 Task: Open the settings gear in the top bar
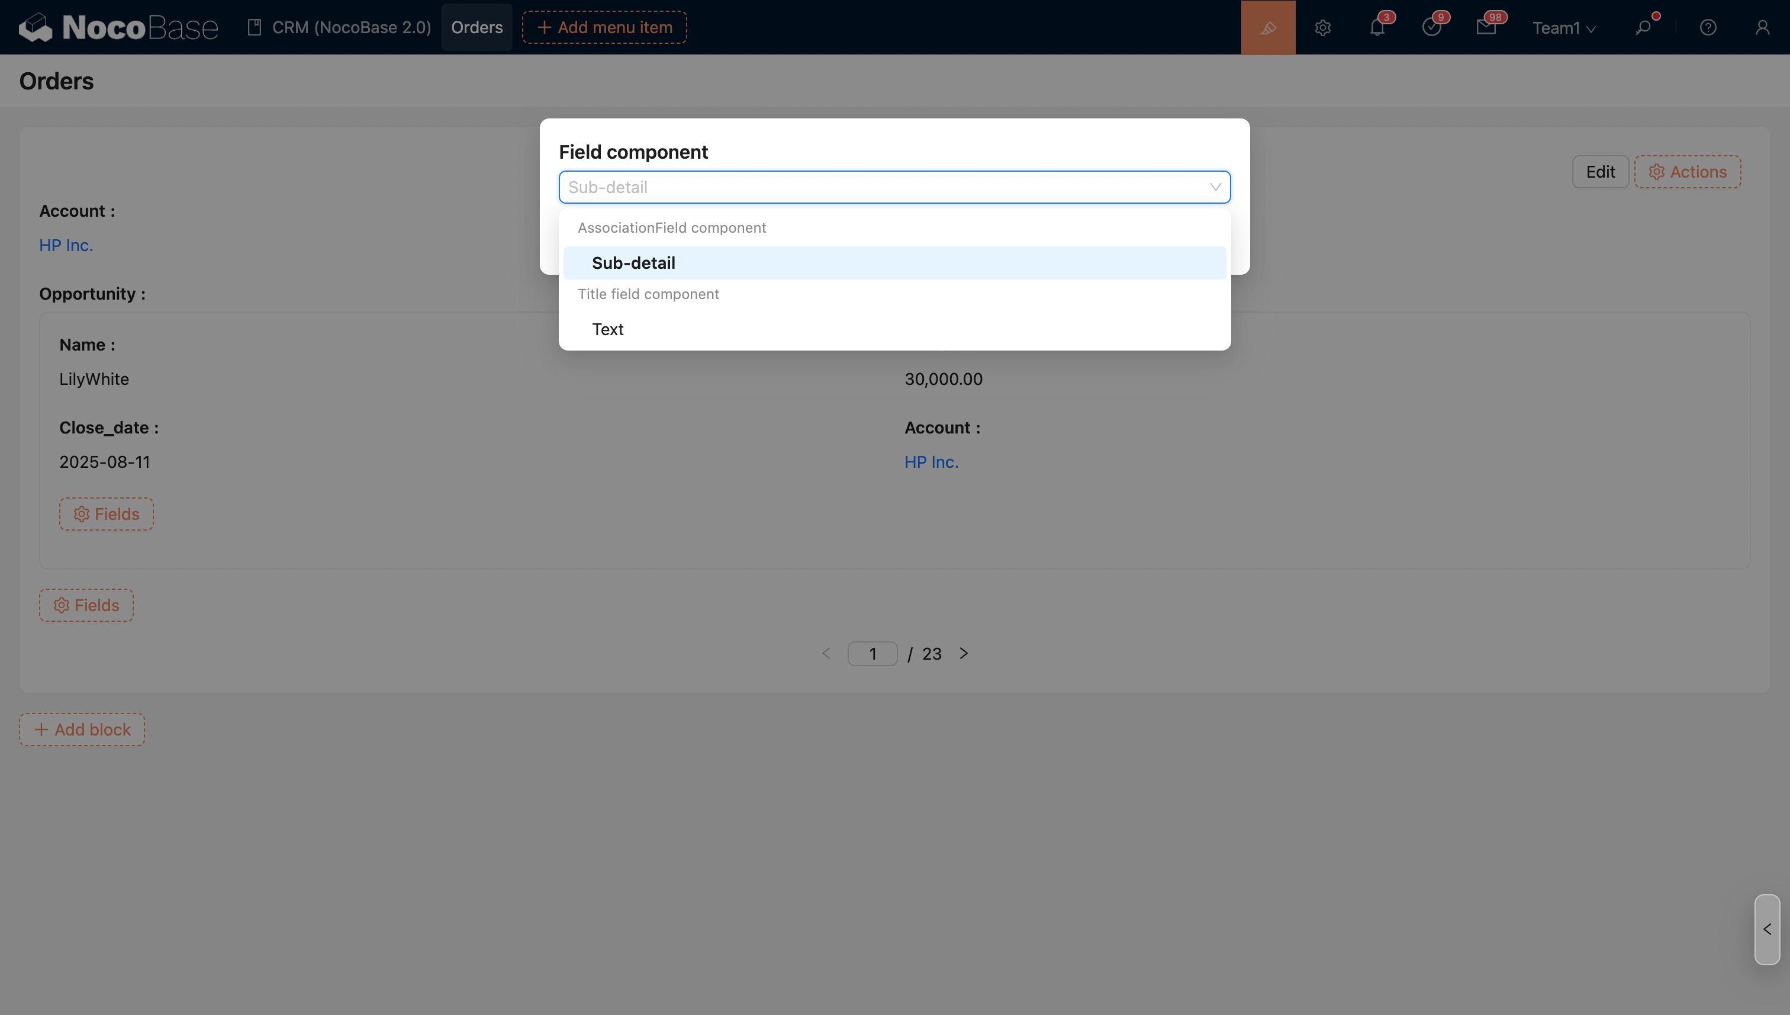click(1322, 27)
